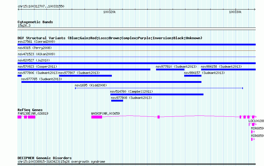264x166 pixels.
Task: Select the upper MIR6859 gene label
Action: tap(257, 128)
